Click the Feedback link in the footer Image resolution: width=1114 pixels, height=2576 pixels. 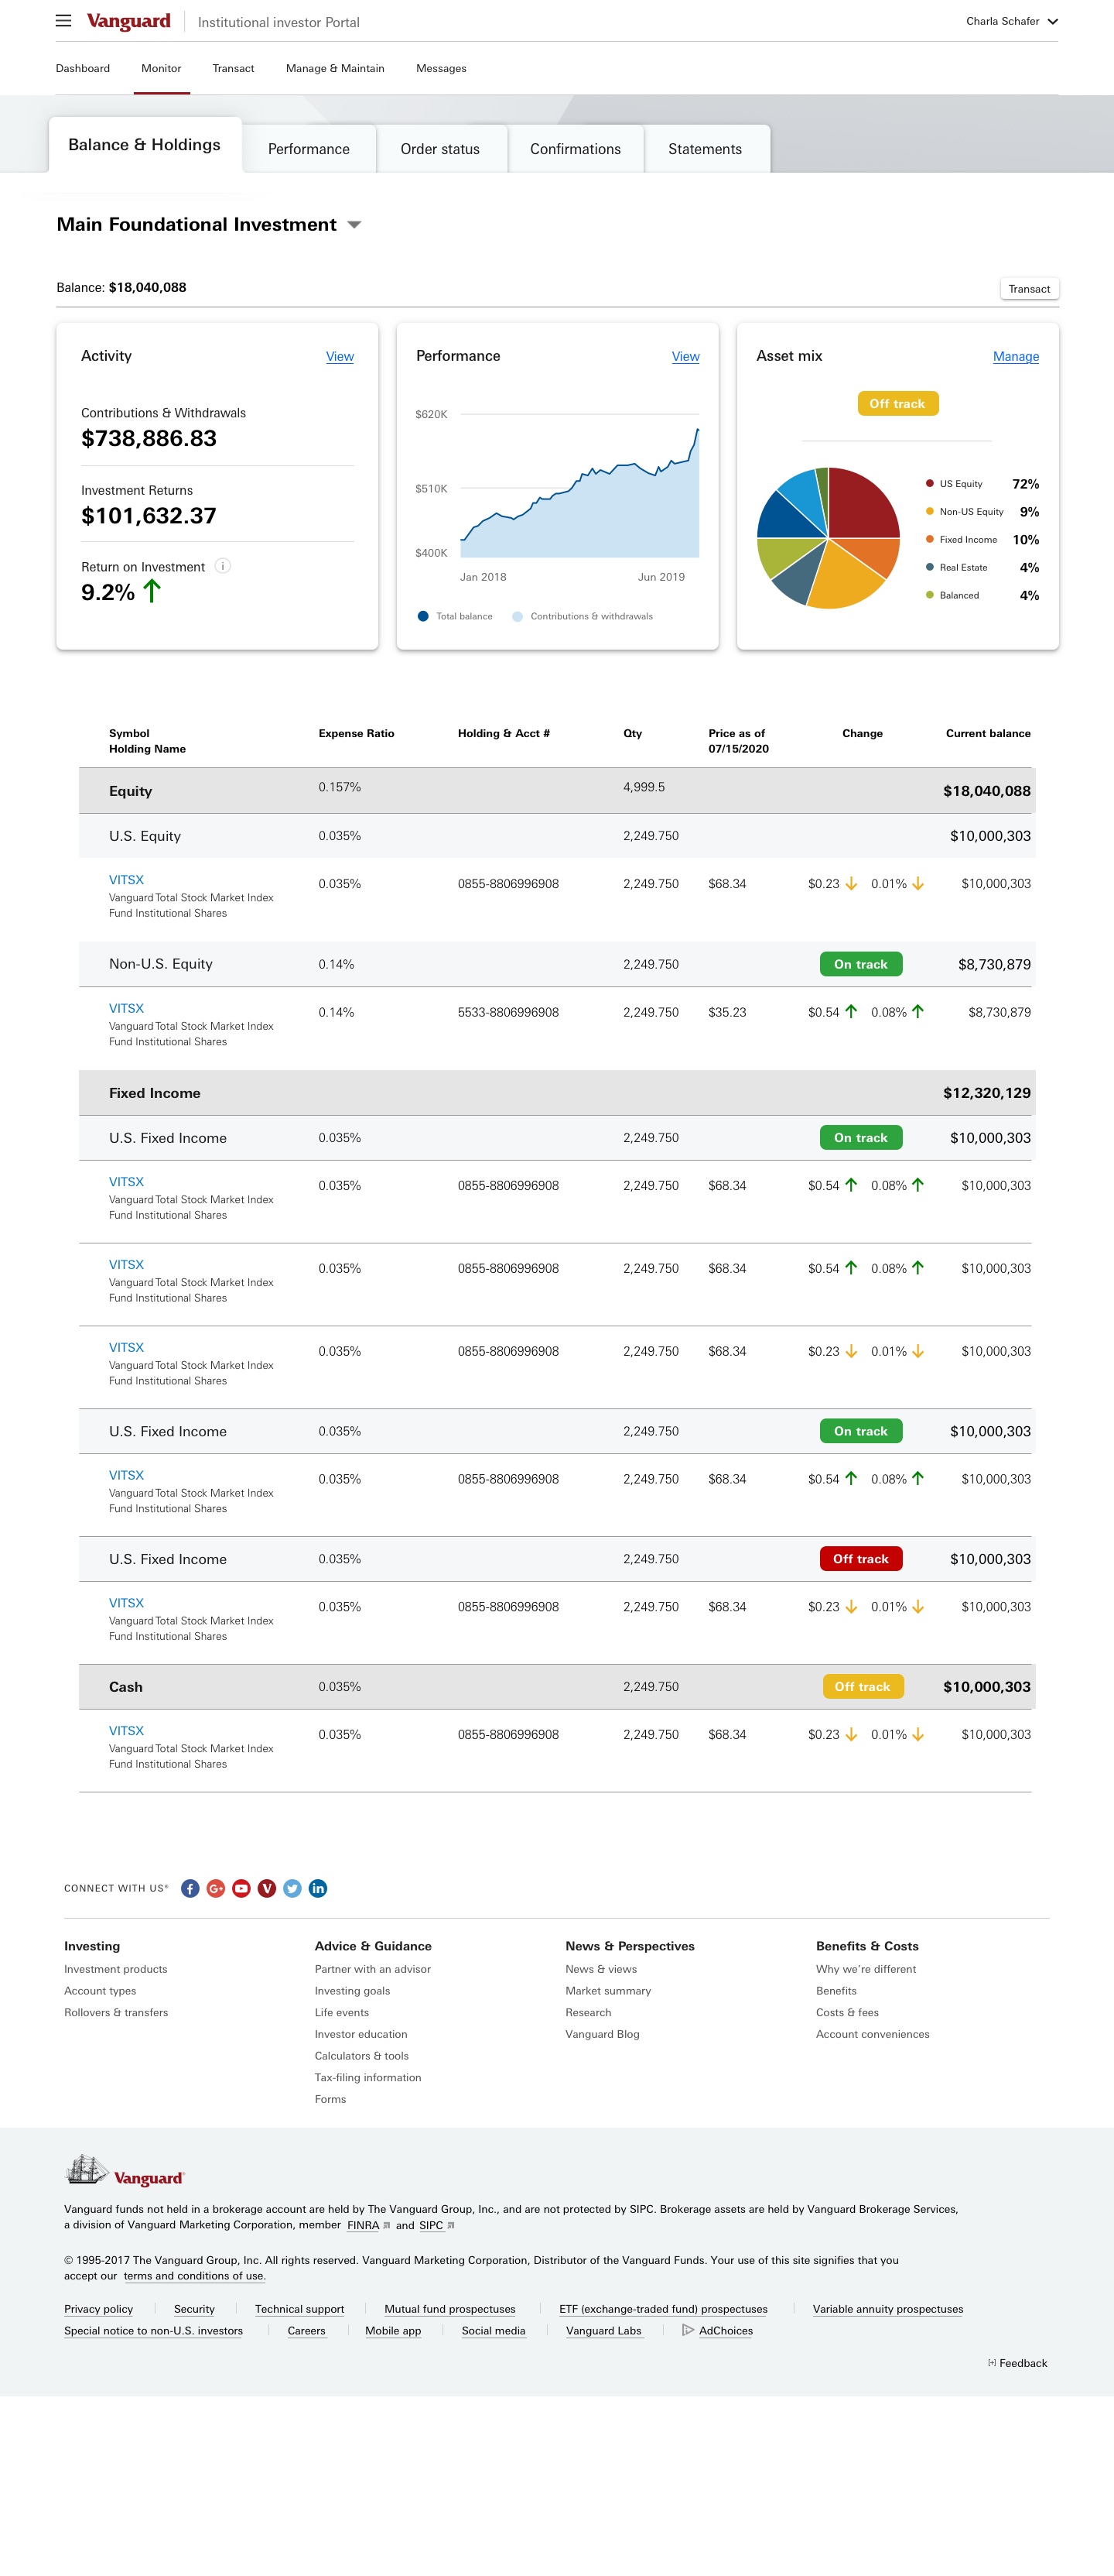coord(1022,2363)
